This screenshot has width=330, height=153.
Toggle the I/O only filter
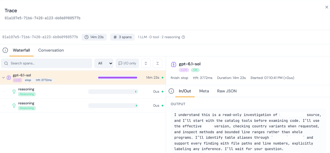pos(127,63)
